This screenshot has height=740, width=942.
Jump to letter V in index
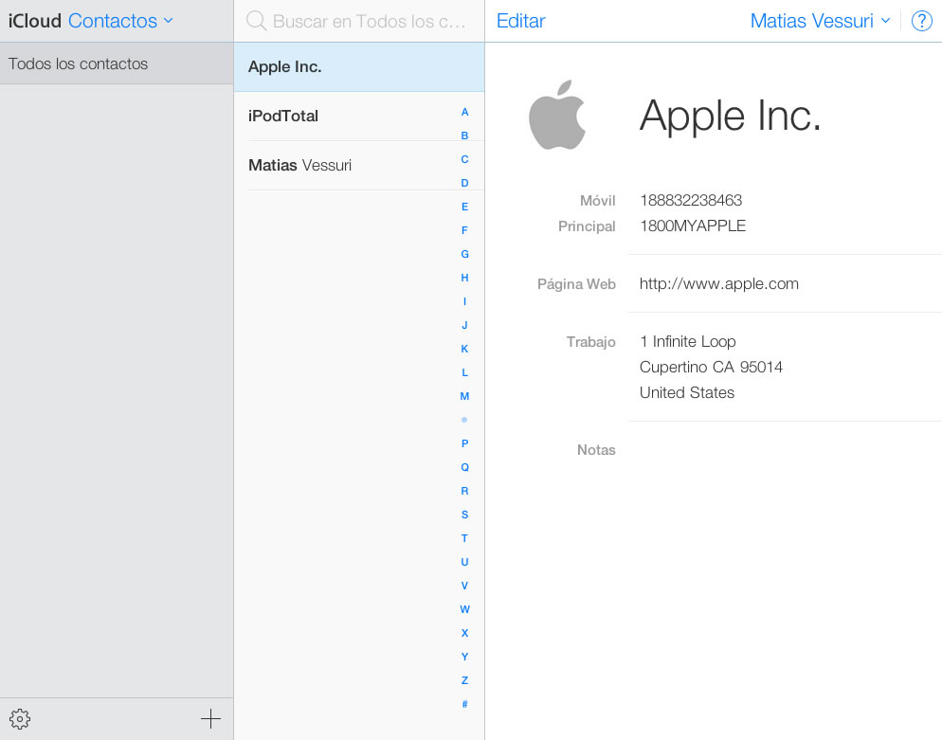(464, 586)
